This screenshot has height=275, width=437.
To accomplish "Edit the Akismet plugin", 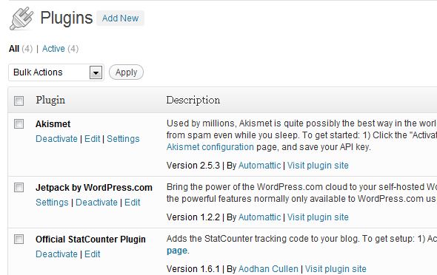I will [93, 139].
